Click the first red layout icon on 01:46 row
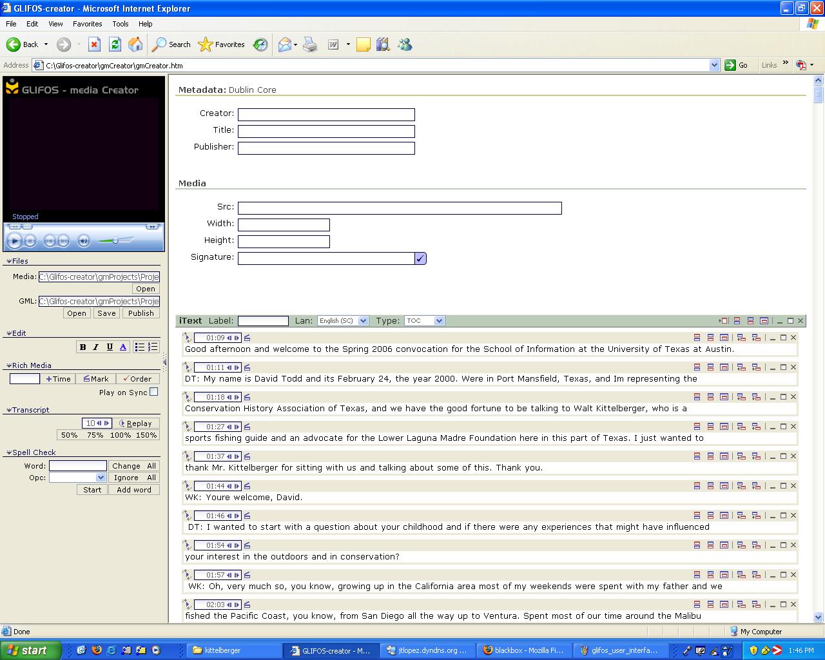The image size is (825, 660). [697, 516]
